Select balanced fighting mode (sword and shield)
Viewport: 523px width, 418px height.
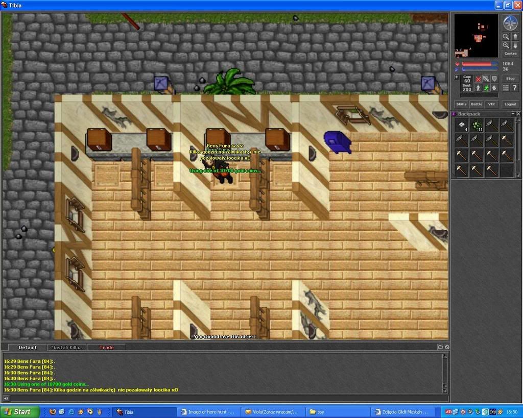tap(486, 79)
